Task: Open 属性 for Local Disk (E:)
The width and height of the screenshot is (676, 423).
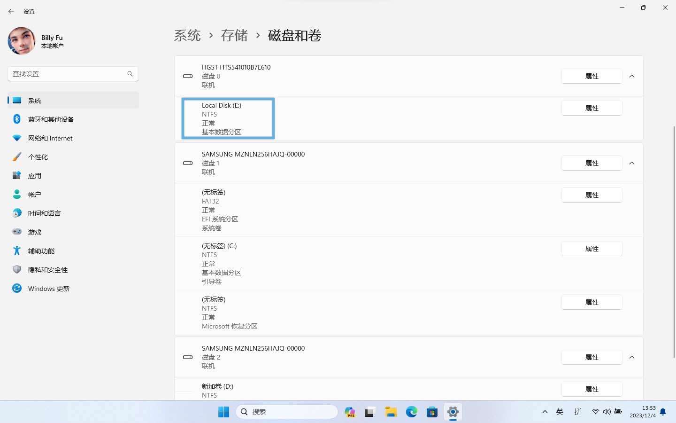Action: 592,108
